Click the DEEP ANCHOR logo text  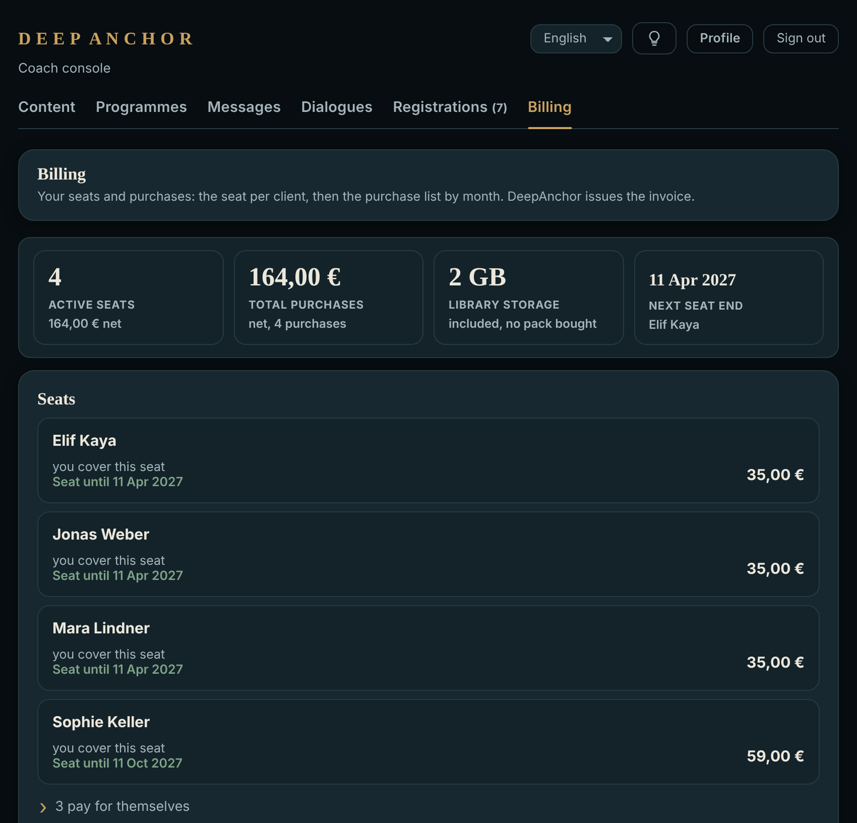(106, 38)
